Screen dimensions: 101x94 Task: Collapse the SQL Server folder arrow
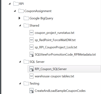click(x=20, y=62)
